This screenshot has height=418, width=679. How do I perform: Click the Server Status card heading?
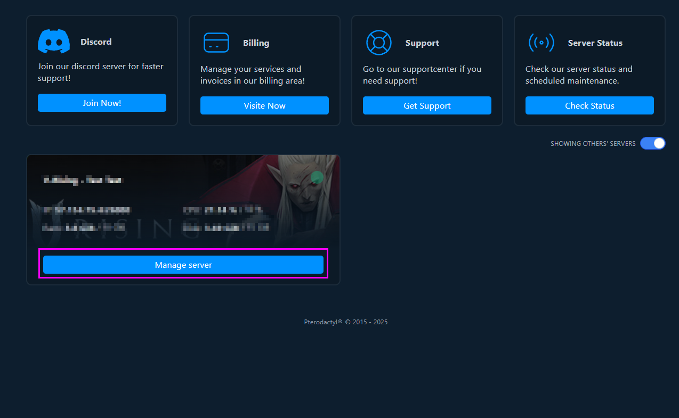[x=595, y=43]
